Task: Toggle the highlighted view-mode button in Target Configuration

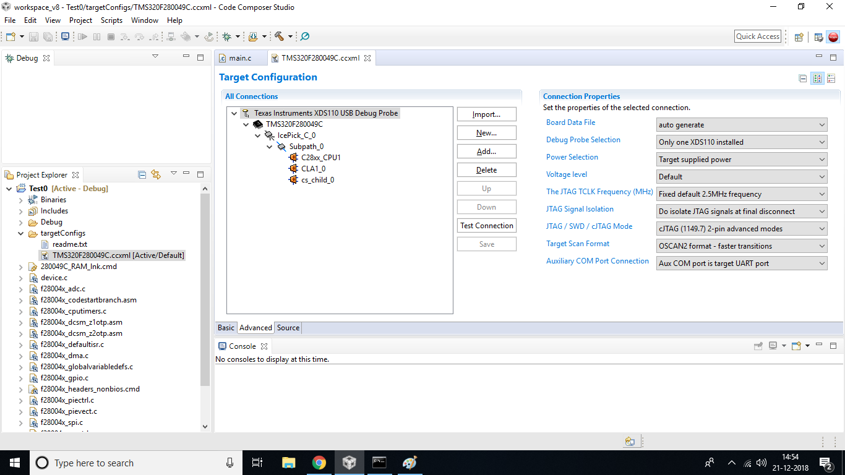Action: pyautogui.click(x=817, y=79)
